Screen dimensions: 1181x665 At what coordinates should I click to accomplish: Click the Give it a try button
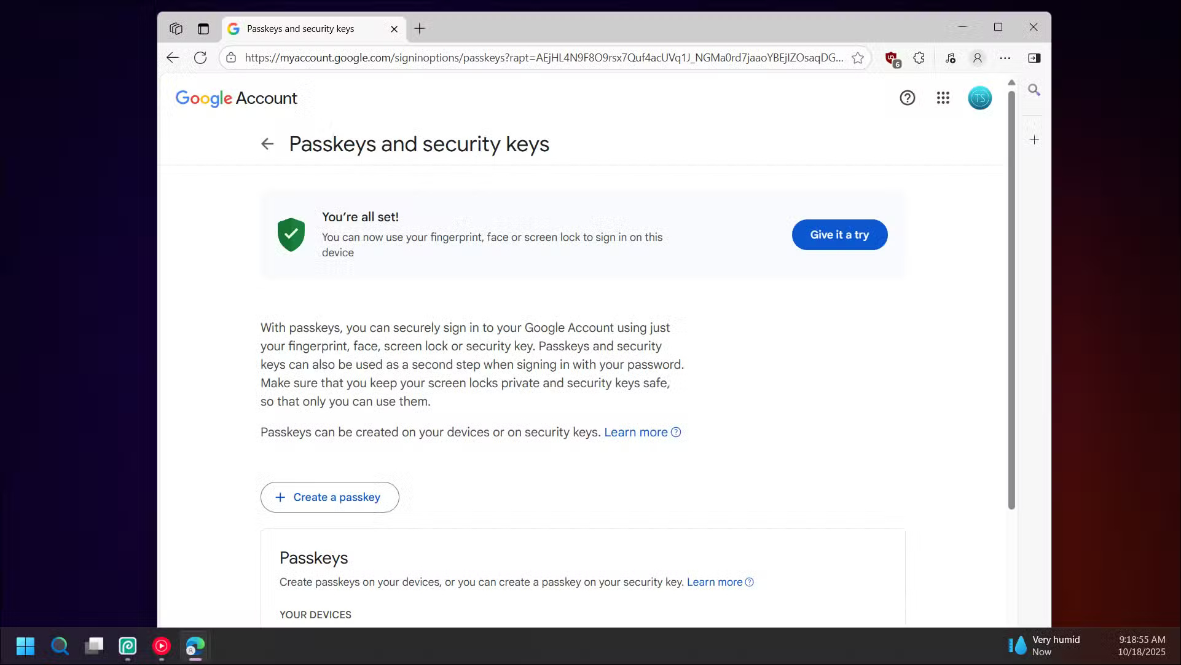(x=839, y=234)
